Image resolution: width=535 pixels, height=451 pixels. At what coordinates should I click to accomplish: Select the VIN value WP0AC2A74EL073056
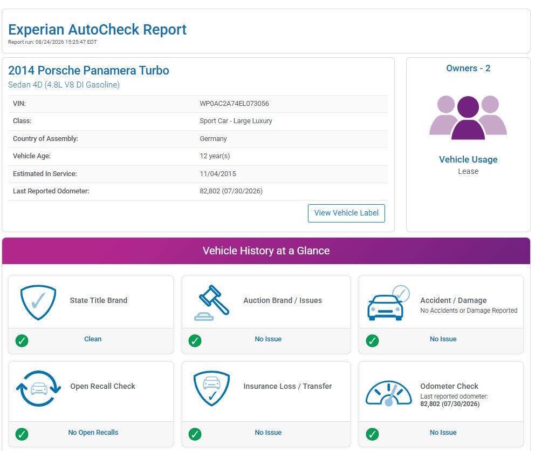point(234,104)
